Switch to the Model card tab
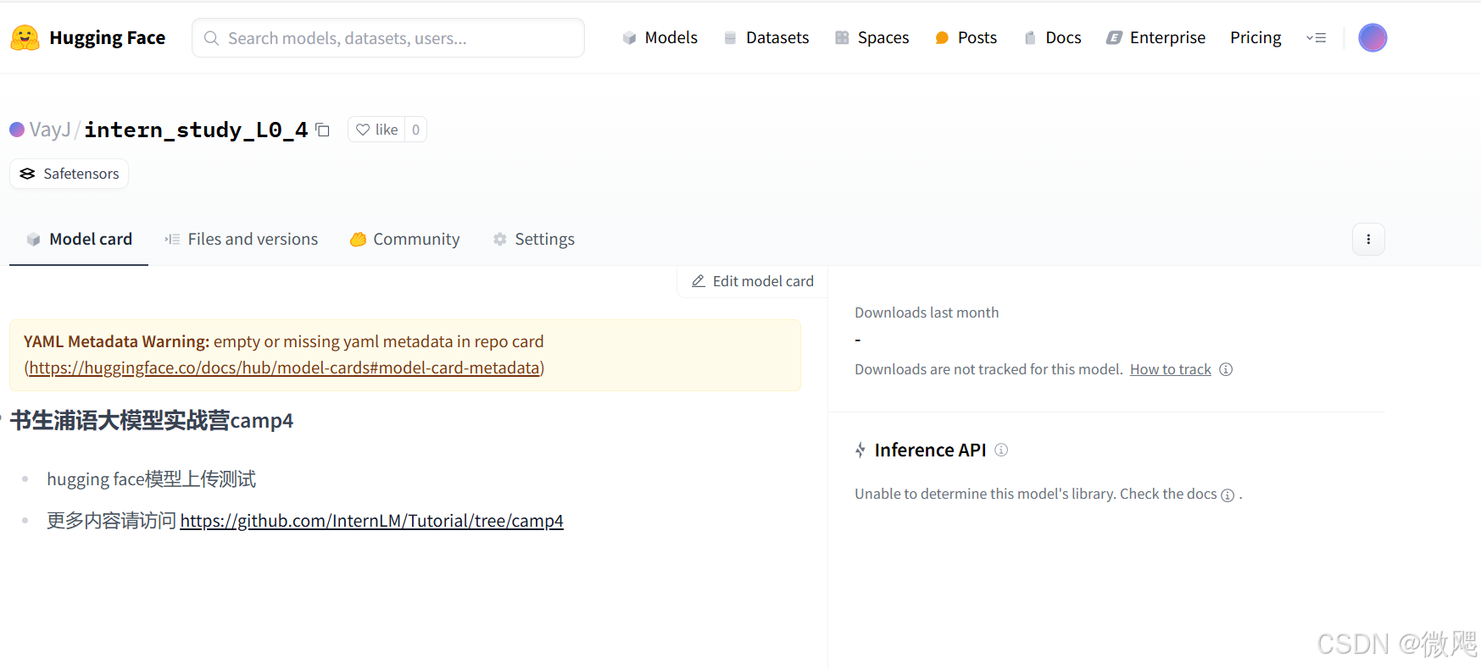1481x669 pixels. (x=79, y=240)
